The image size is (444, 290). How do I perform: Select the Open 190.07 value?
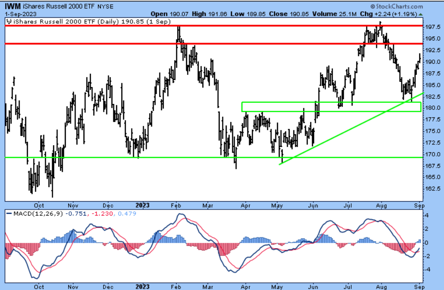click(170, 14)
